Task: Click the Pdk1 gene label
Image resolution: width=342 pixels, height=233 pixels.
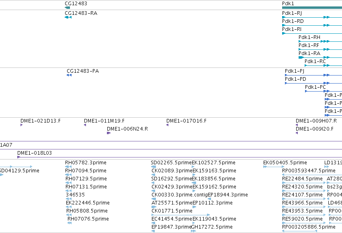Action: [288, 4]
